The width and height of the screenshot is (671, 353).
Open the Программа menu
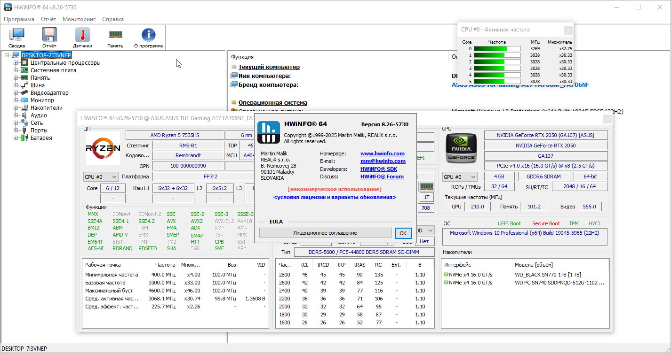pyautogui.click(x=19, y=19)
